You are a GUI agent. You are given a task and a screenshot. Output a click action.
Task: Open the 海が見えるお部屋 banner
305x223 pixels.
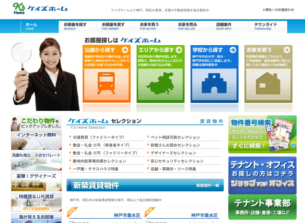[36, 218]
